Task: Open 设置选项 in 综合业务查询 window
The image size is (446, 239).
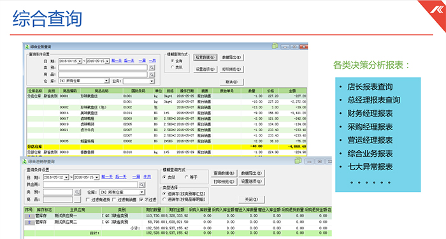Action: point(205,69)
